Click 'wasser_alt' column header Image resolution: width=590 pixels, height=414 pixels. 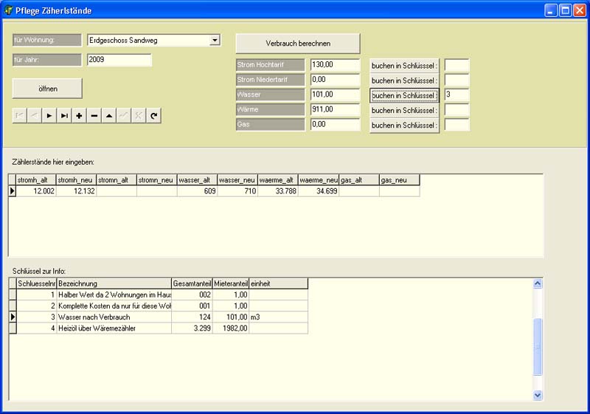pos(197,180)
